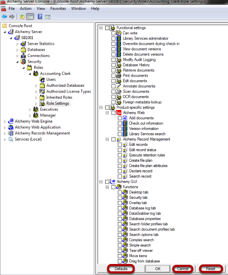
Task: Collapse the Functional settings group
Action: coord(101,28)
